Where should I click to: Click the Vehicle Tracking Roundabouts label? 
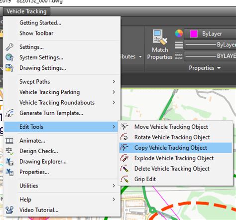coord(57,103)
